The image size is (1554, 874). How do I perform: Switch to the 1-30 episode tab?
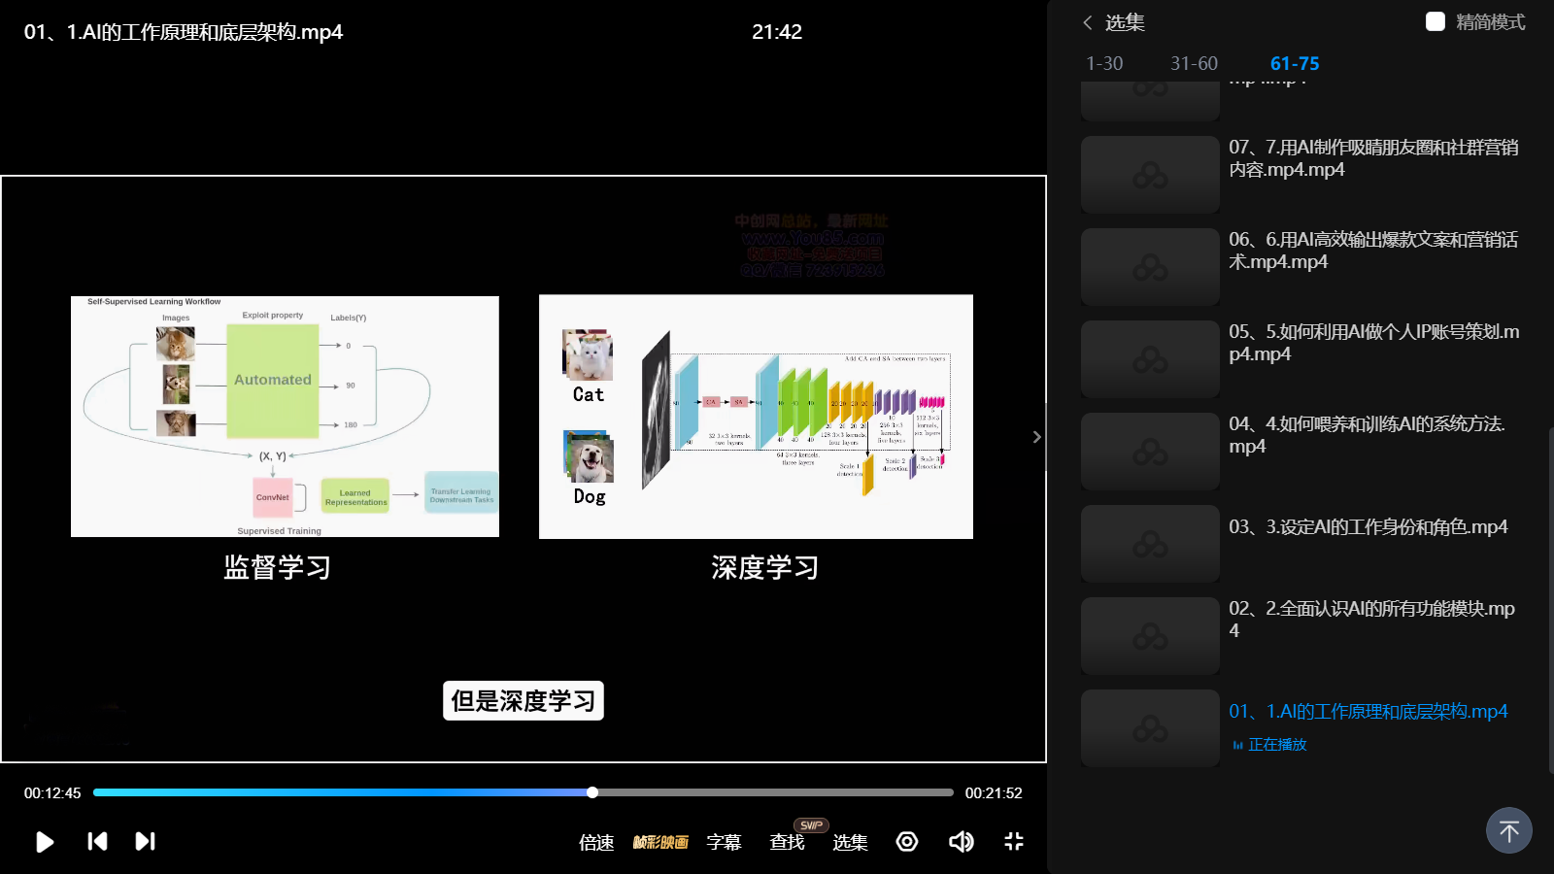(x=1104, y=63)
